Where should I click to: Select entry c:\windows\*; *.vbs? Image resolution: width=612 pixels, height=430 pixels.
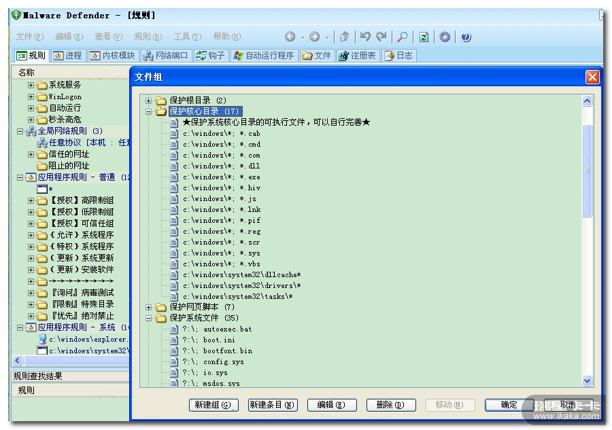(221, 264)
